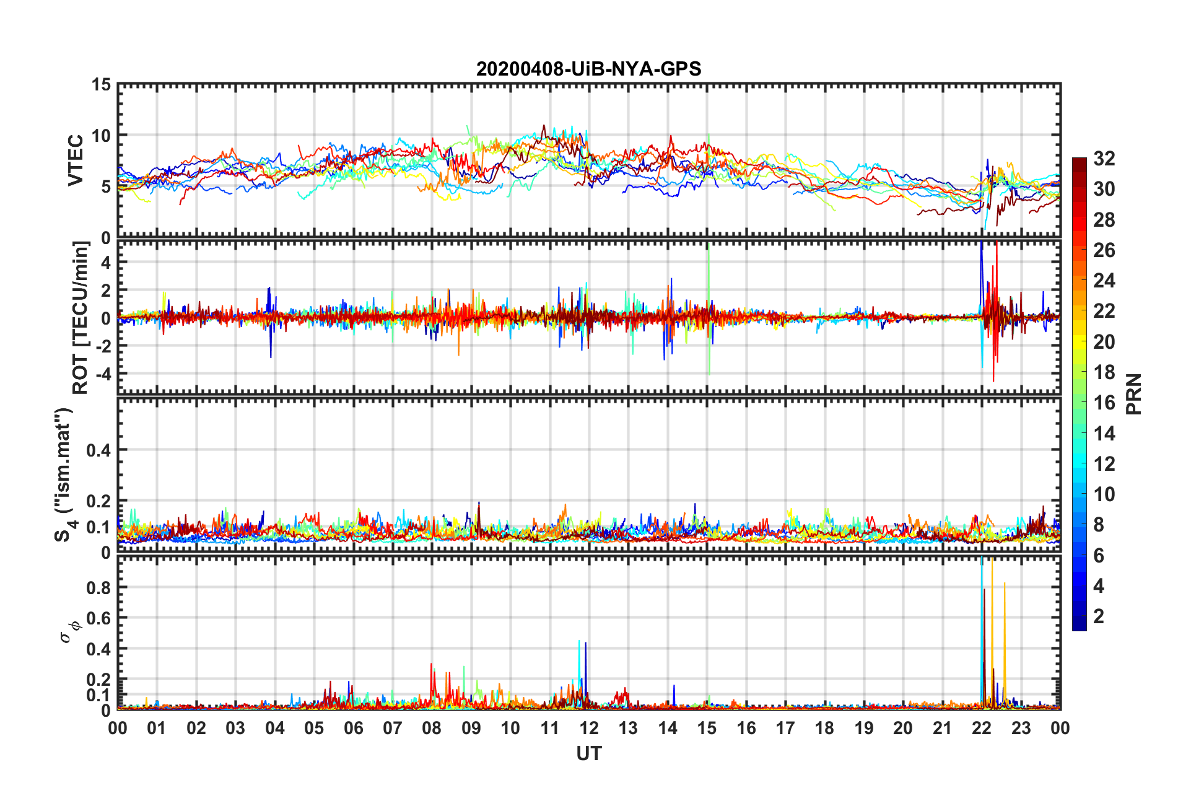
Task: Click the PRN colorbar label
Action: pyautogui.click(x=1133, y=394)
